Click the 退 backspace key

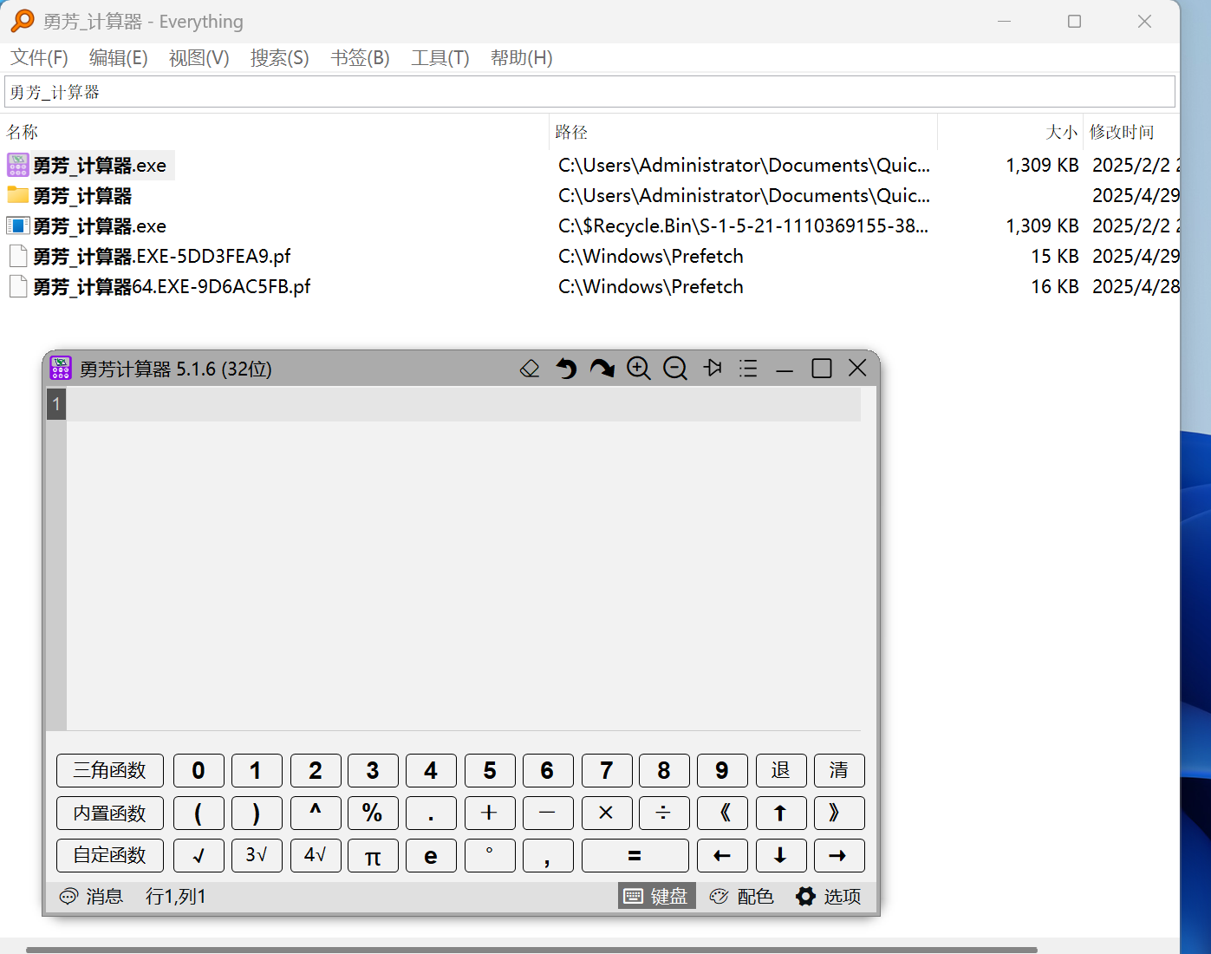781,770
